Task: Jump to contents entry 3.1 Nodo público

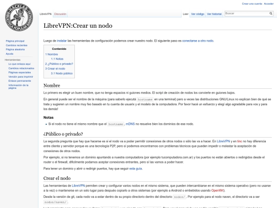Action: (62, 73)
